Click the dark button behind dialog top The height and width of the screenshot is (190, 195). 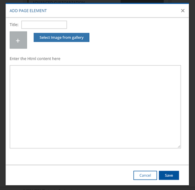coord(142,1)
